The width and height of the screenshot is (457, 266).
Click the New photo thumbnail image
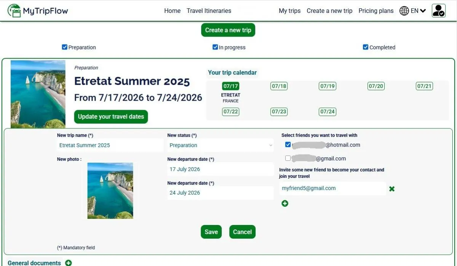tap(110, 190)
